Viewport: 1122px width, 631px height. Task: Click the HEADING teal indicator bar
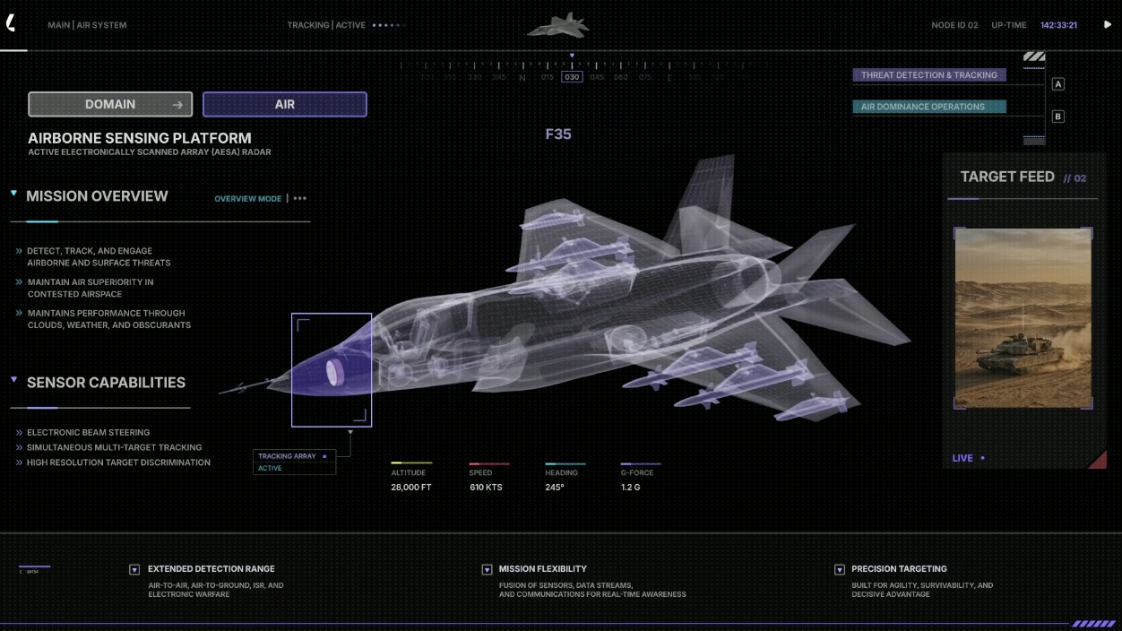pyautogui.click(x=565, y=463)
